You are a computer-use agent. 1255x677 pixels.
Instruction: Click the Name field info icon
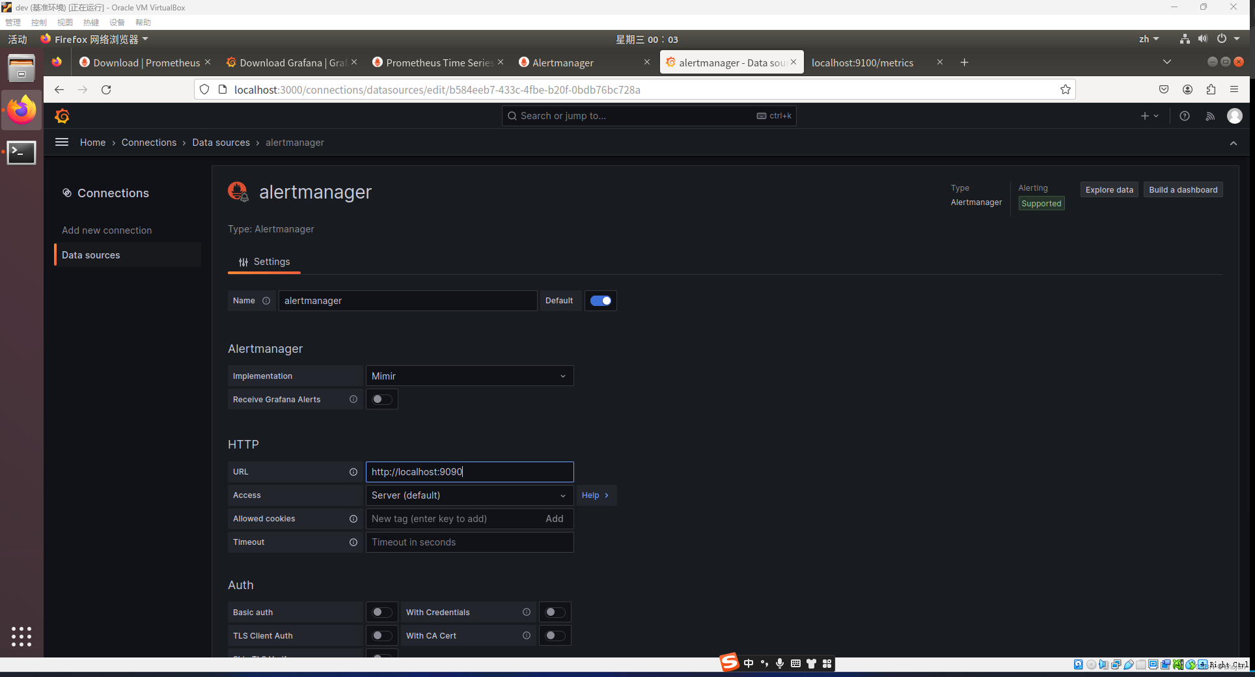point(266,301)
